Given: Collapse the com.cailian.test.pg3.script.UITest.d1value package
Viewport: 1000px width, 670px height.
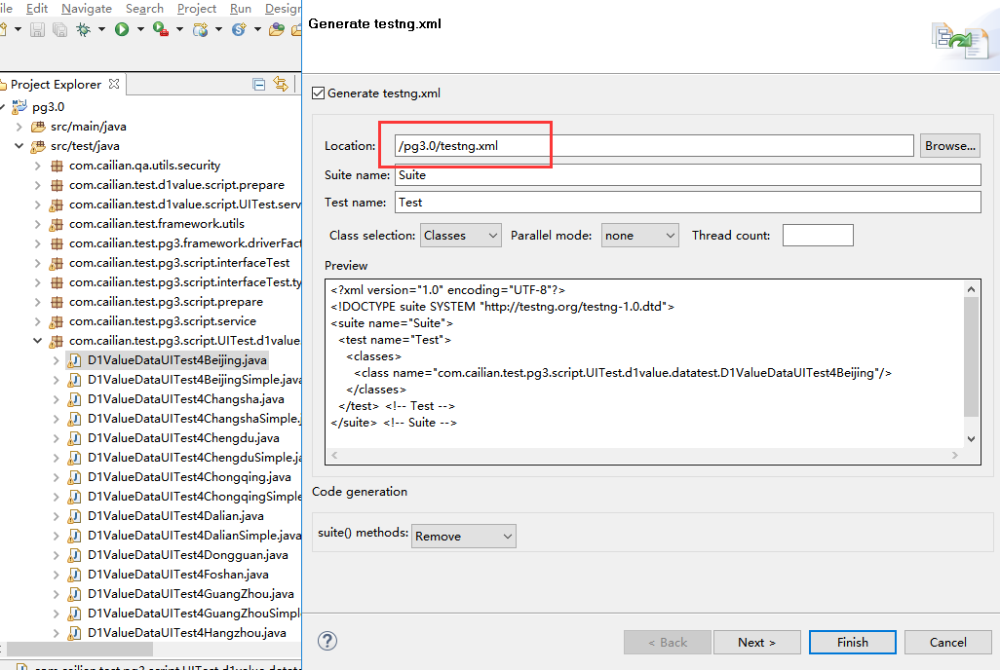Looking at the screenshot, I should [x=38, y=341].
